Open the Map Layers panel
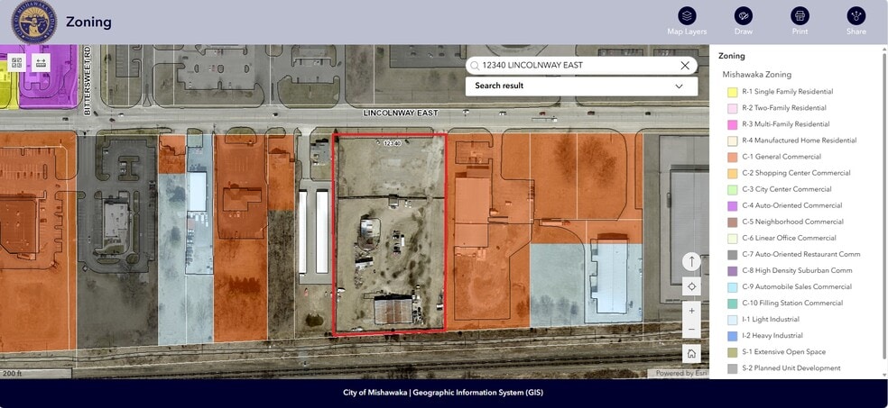Image resolution: width=888 pixels, height=408 pixels. pyautogui.click(x=687, y=16)
